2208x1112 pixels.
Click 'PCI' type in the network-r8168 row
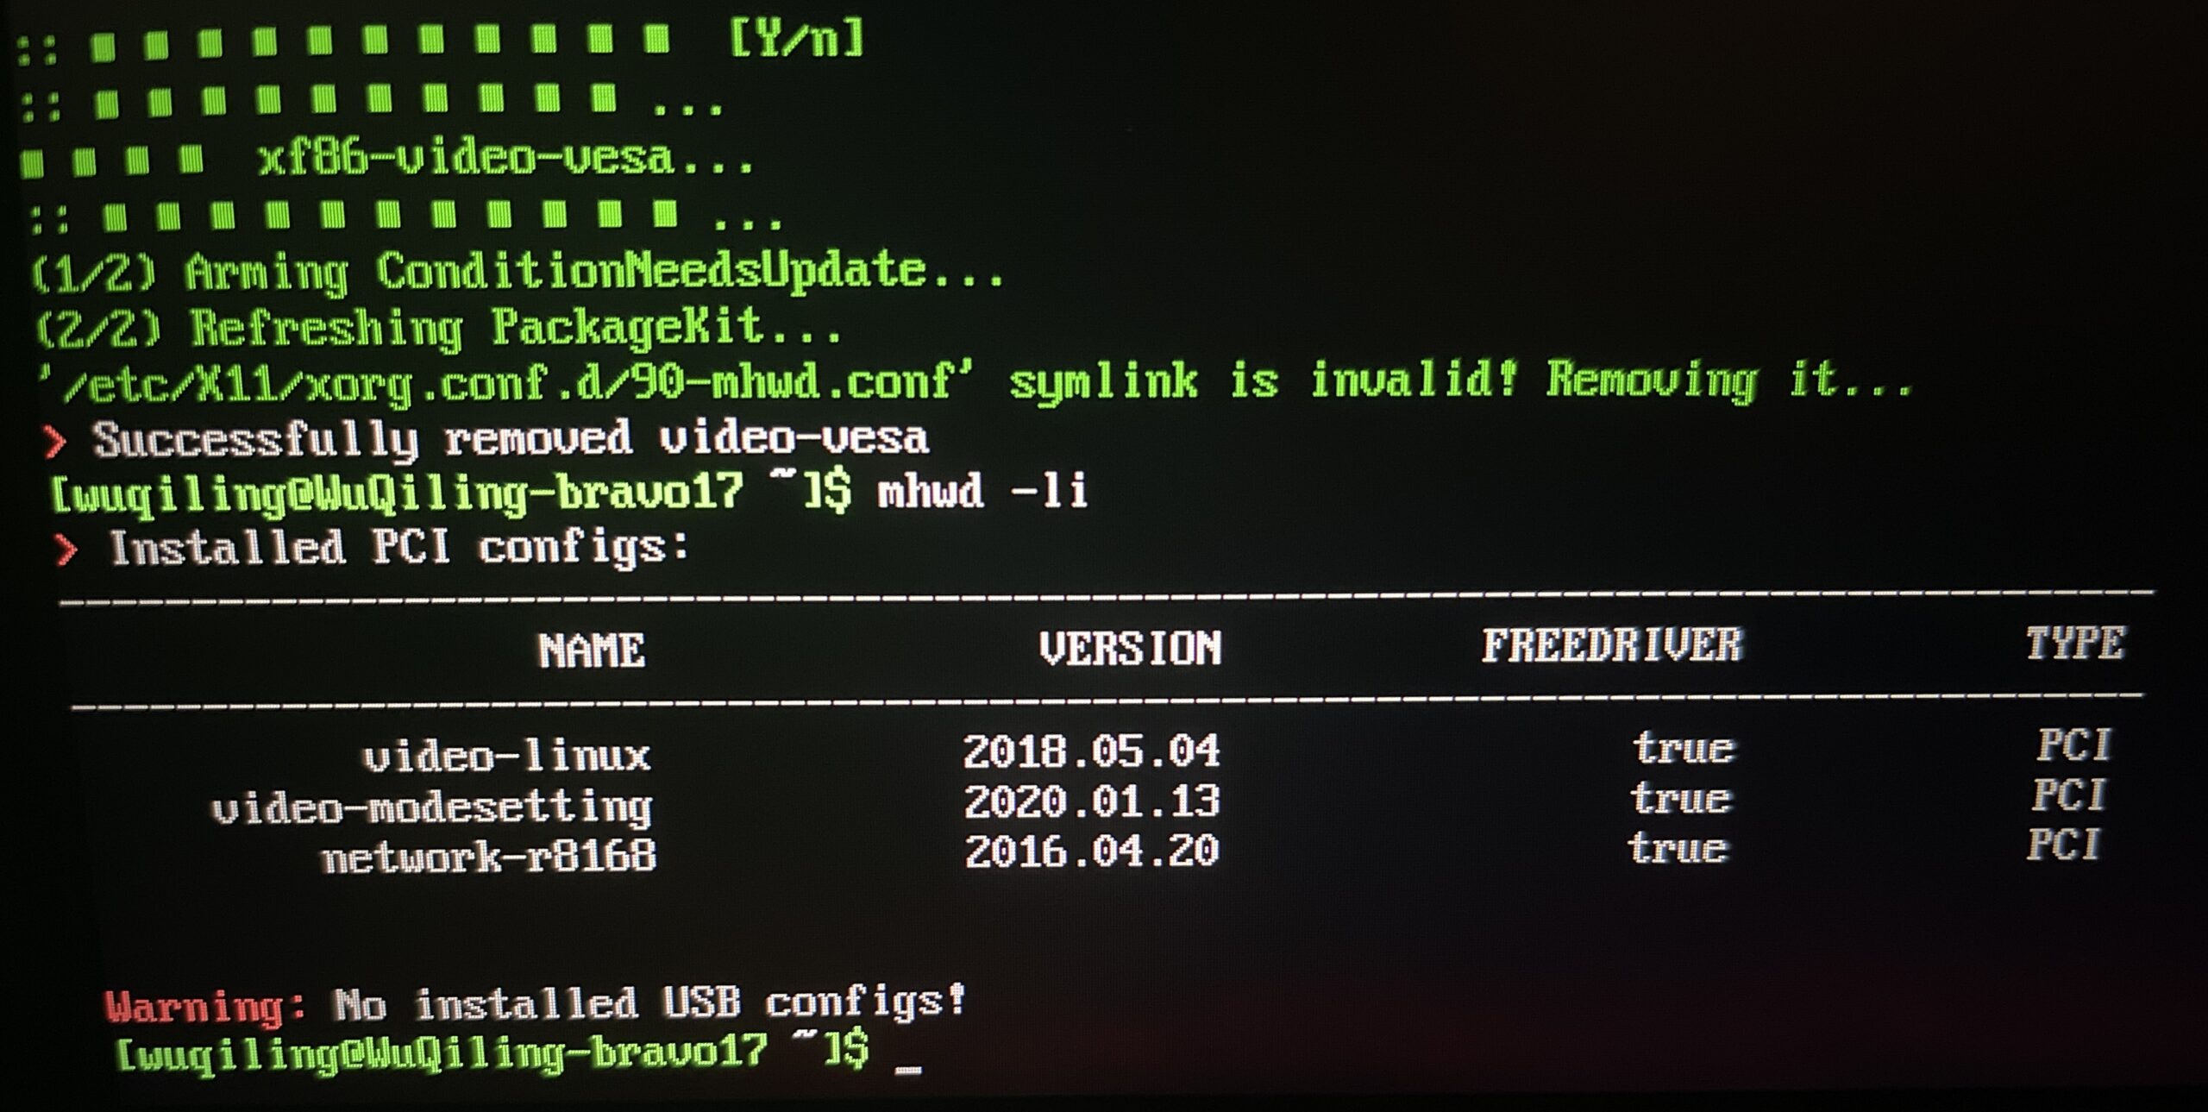coord(2064,845)
